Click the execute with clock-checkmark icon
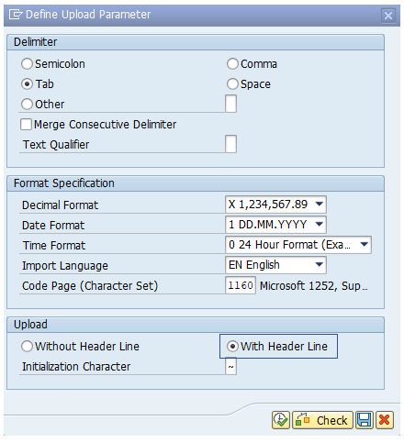Screen dimensions: 404x443 [x=281, y=420]
